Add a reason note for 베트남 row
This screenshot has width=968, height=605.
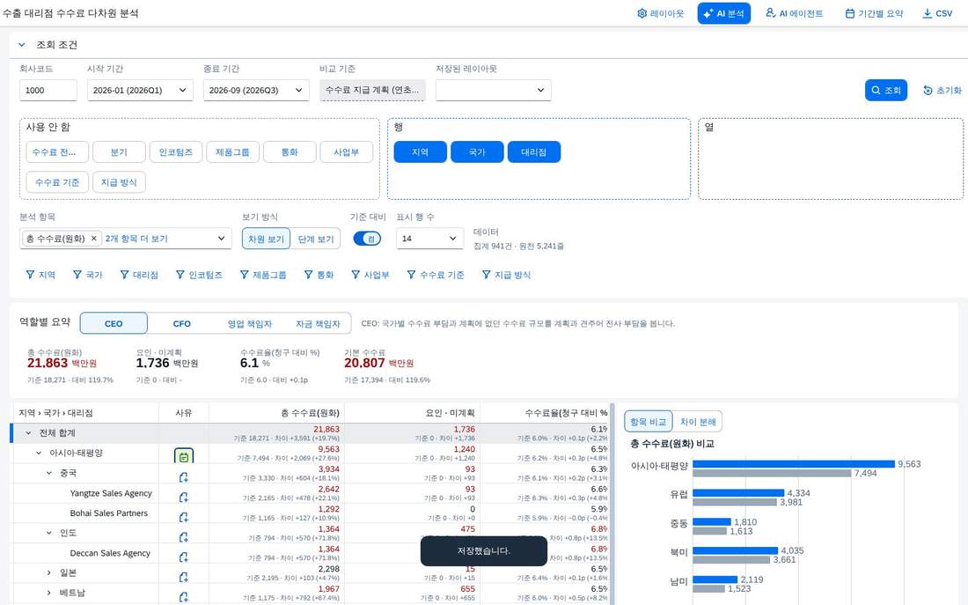coord(184,596)
